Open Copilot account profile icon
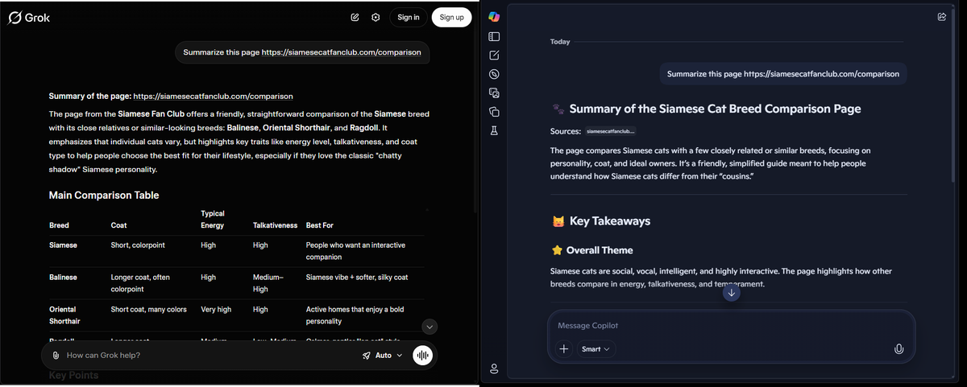This screenshot has height=387, width=967. [x=495, y=368]
